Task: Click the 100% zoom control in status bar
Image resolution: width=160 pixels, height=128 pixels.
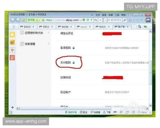Action: 142,112
